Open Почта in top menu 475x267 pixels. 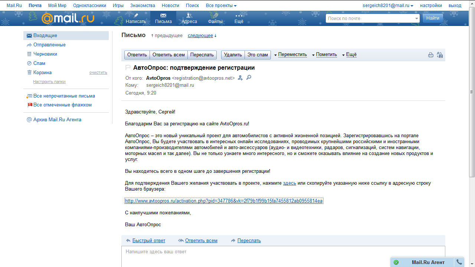[x=35, y=6]
